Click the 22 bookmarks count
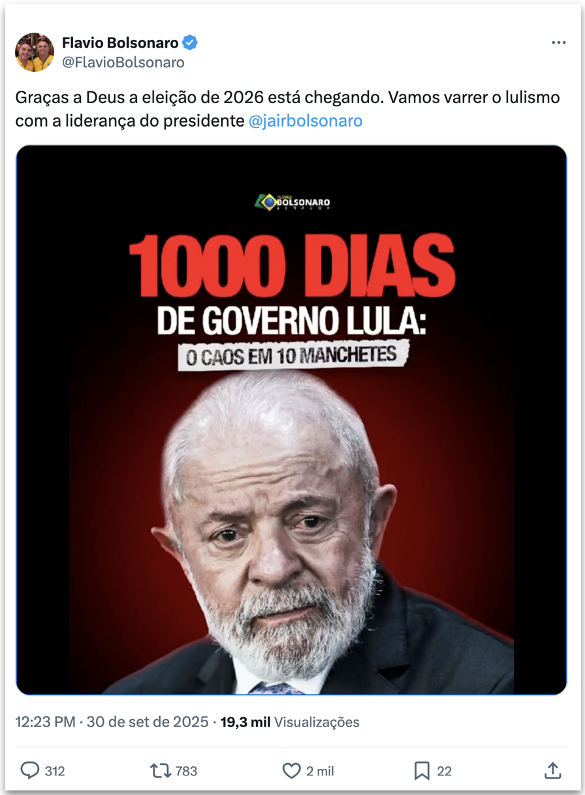This screenshot has height=795, width=585. click(444, 772)
